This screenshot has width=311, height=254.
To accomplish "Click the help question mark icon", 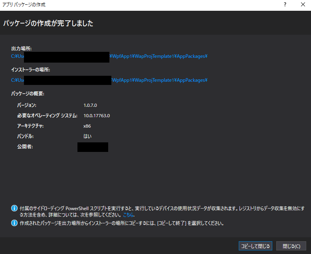I will point(285,4).
